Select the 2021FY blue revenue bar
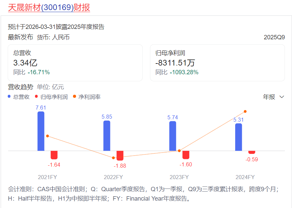The width and height of the screenshot is (292, 208). (41, 131)
